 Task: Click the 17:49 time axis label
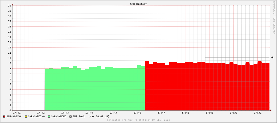pos(210,113)
